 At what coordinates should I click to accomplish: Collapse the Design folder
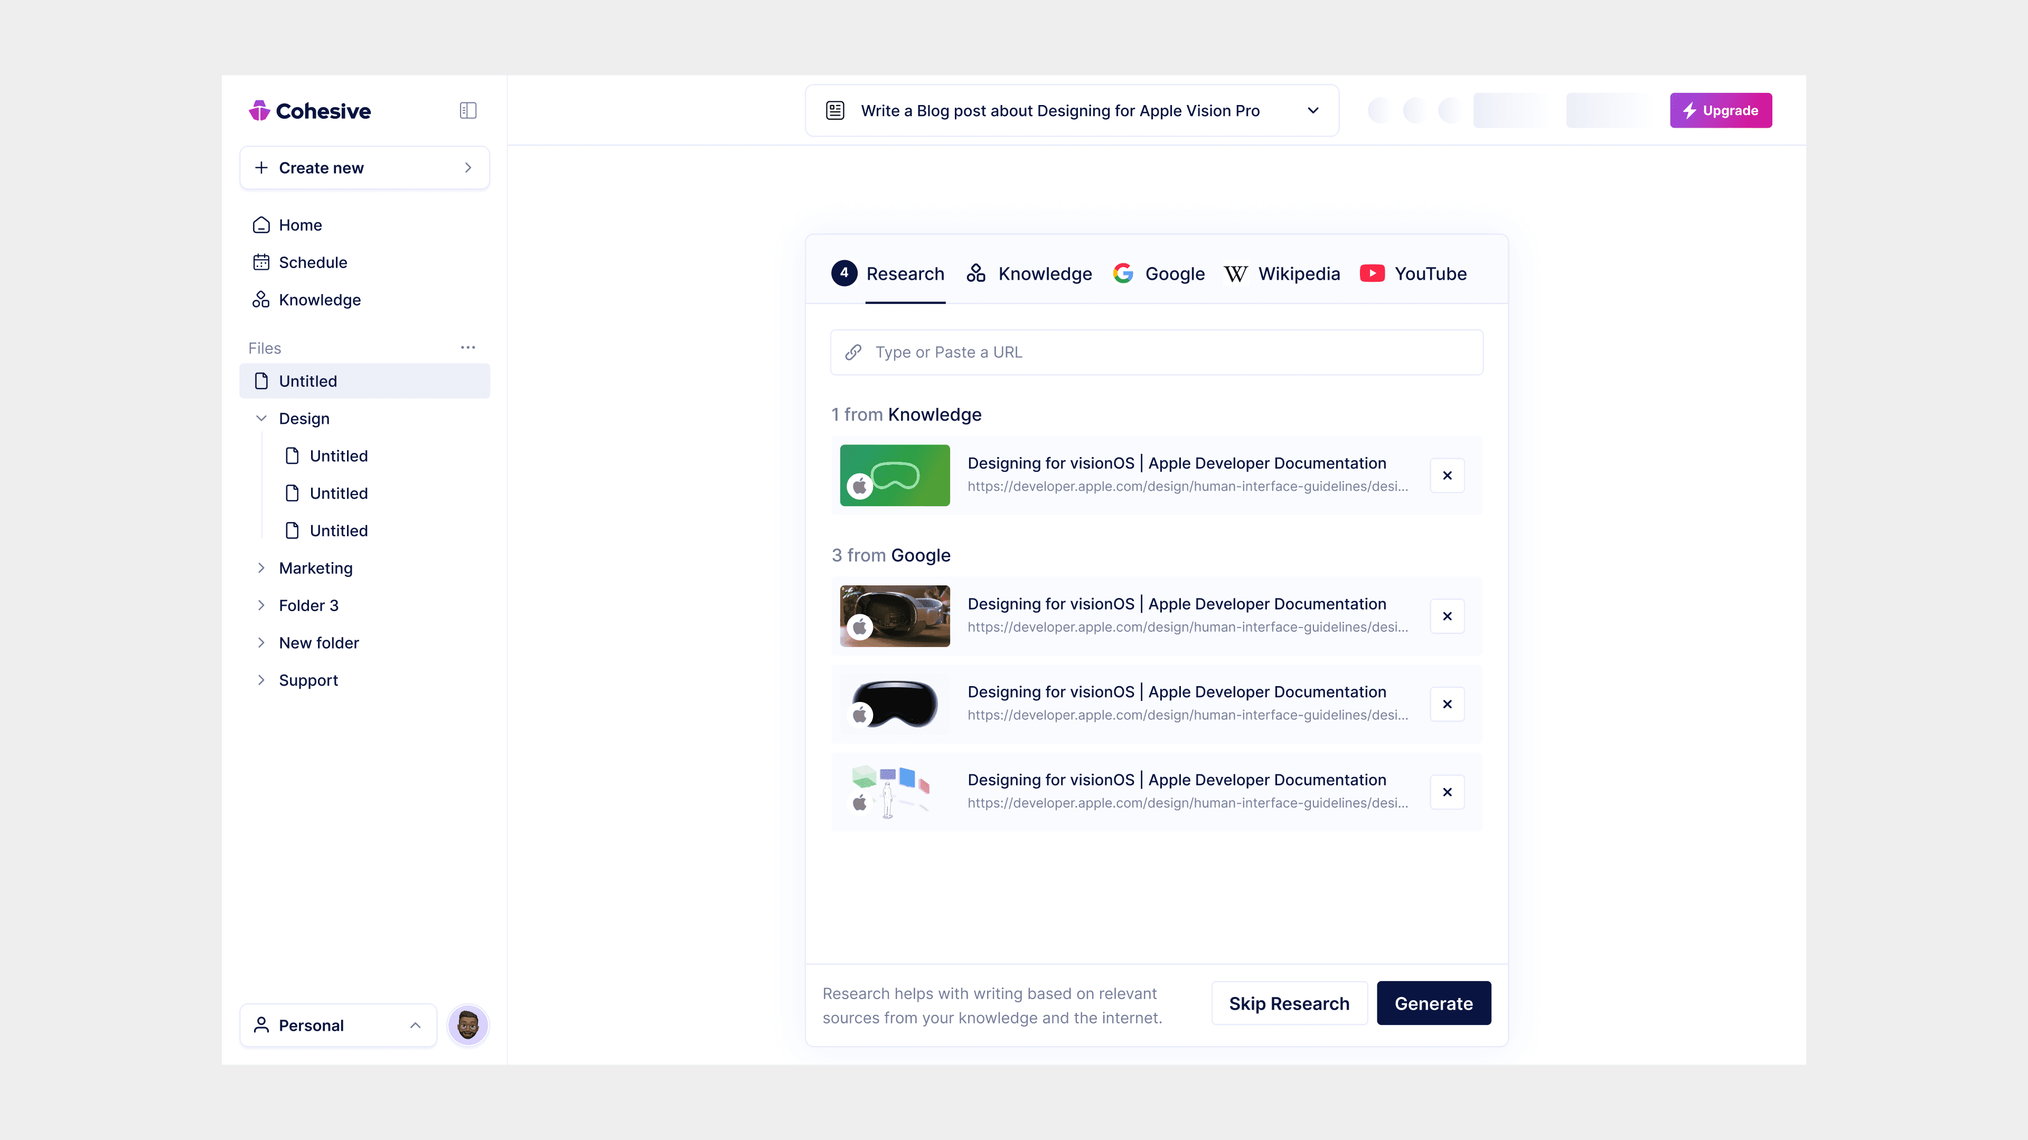261,419
